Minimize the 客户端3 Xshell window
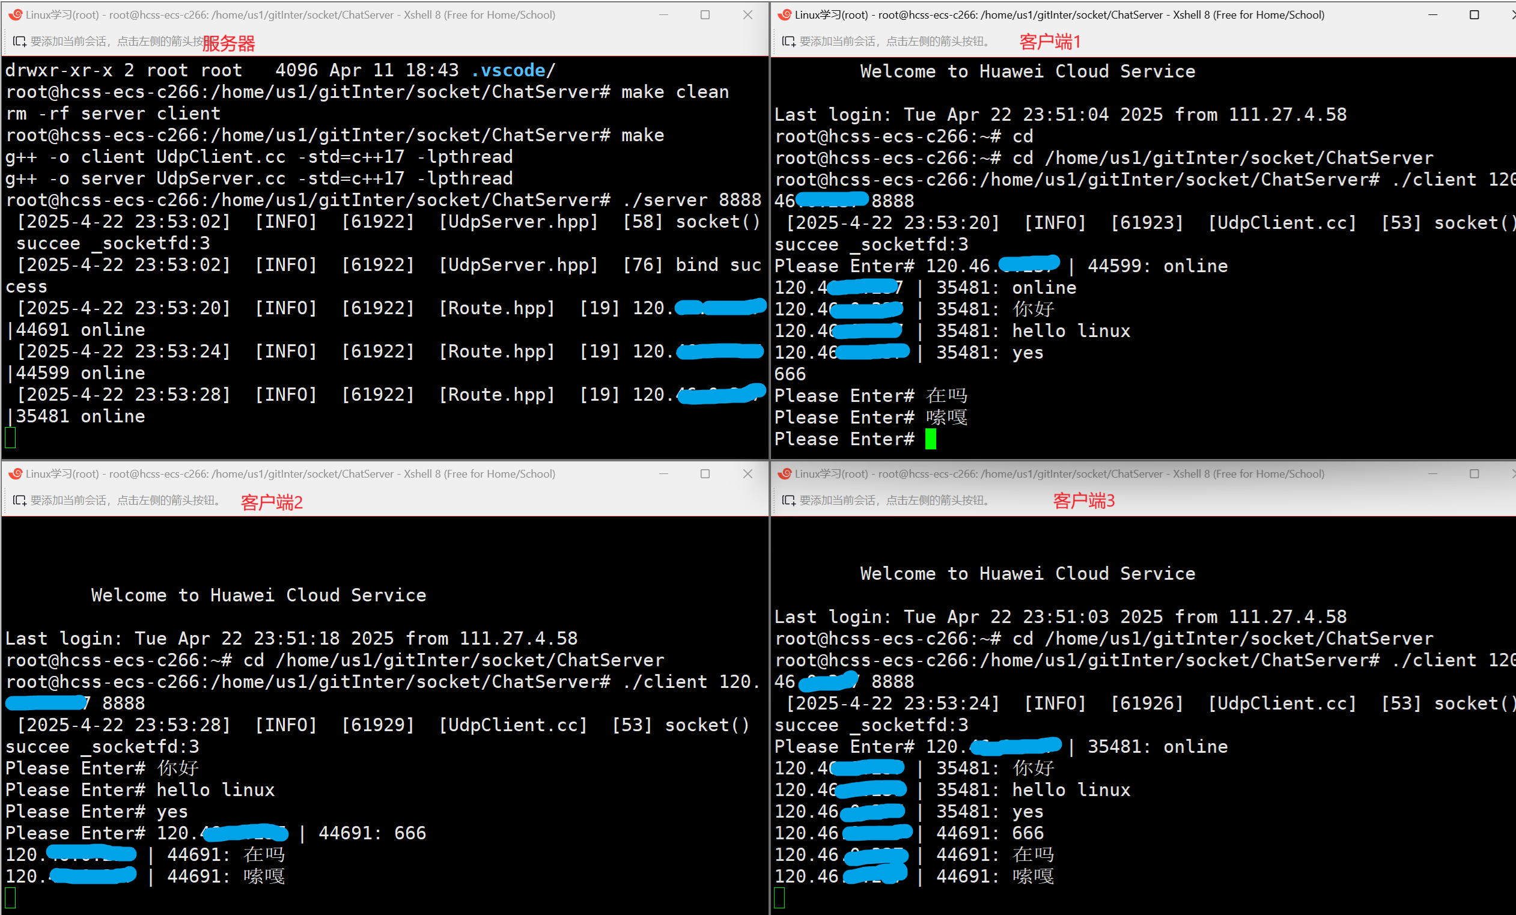 [1432, 474]
